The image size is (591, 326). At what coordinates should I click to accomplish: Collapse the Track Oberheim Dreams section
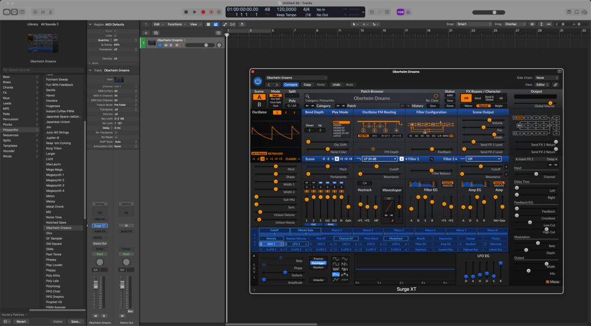(90, 70)
